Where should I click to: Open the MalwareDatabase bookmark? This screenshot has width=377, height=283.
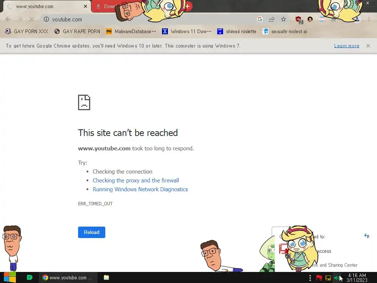tap(131, 32)
